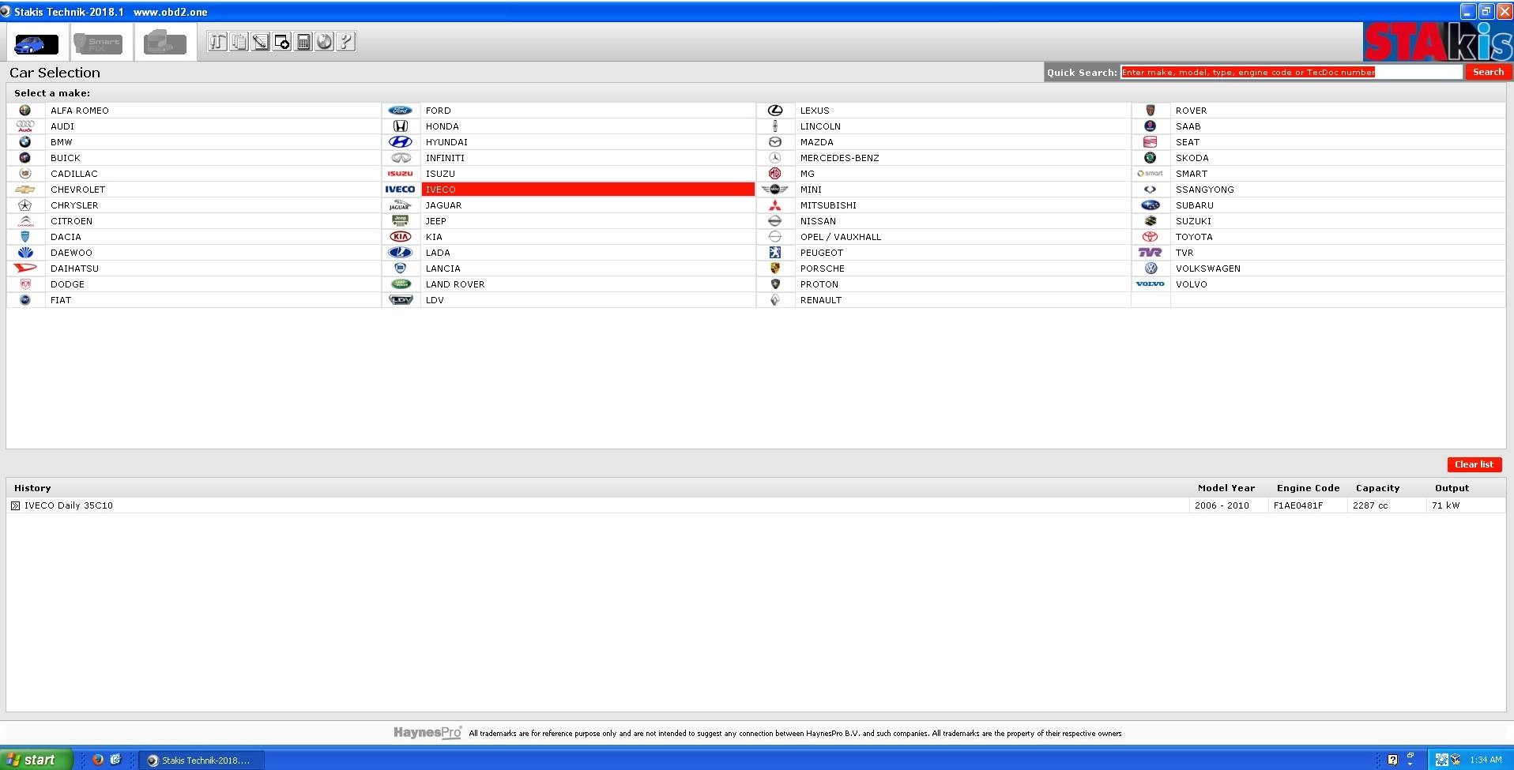Select the Kia logo icon
The height and width of the screenshot is (770, 1514).
(400, 237)
